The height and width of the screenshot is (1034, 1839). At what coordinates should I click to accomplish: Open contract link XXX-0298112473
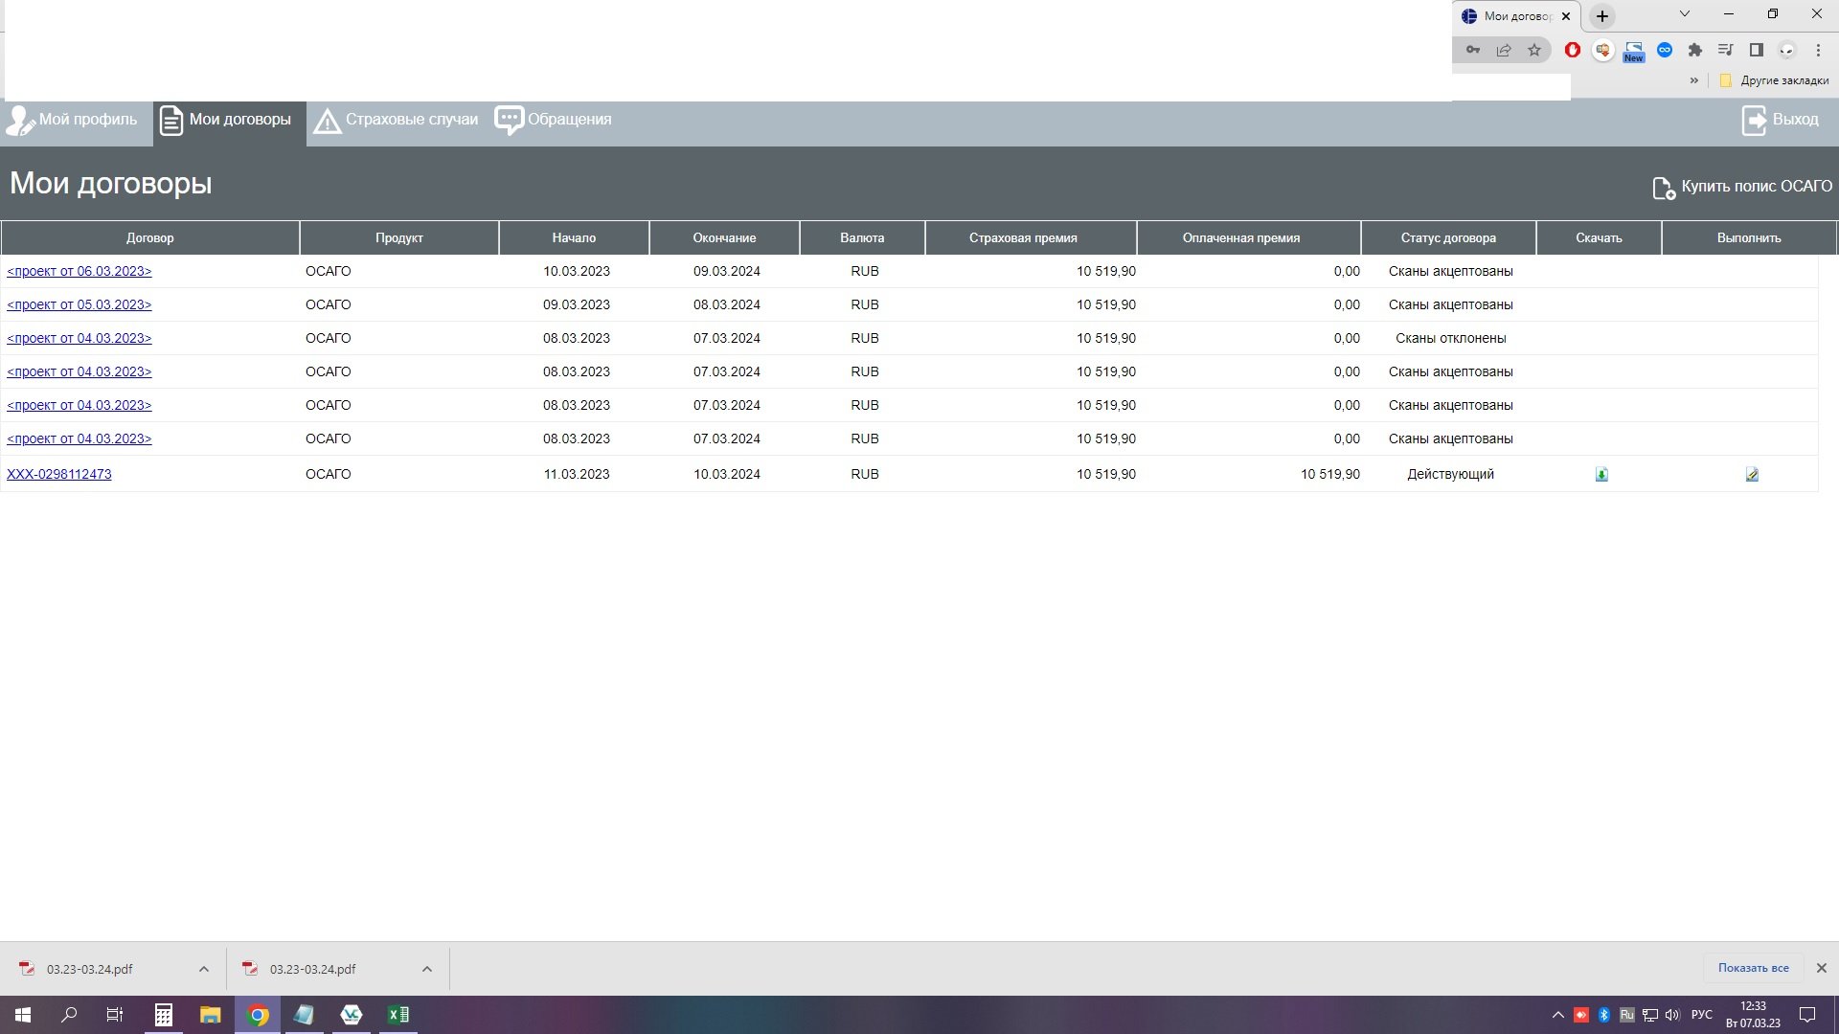point(59,475)
